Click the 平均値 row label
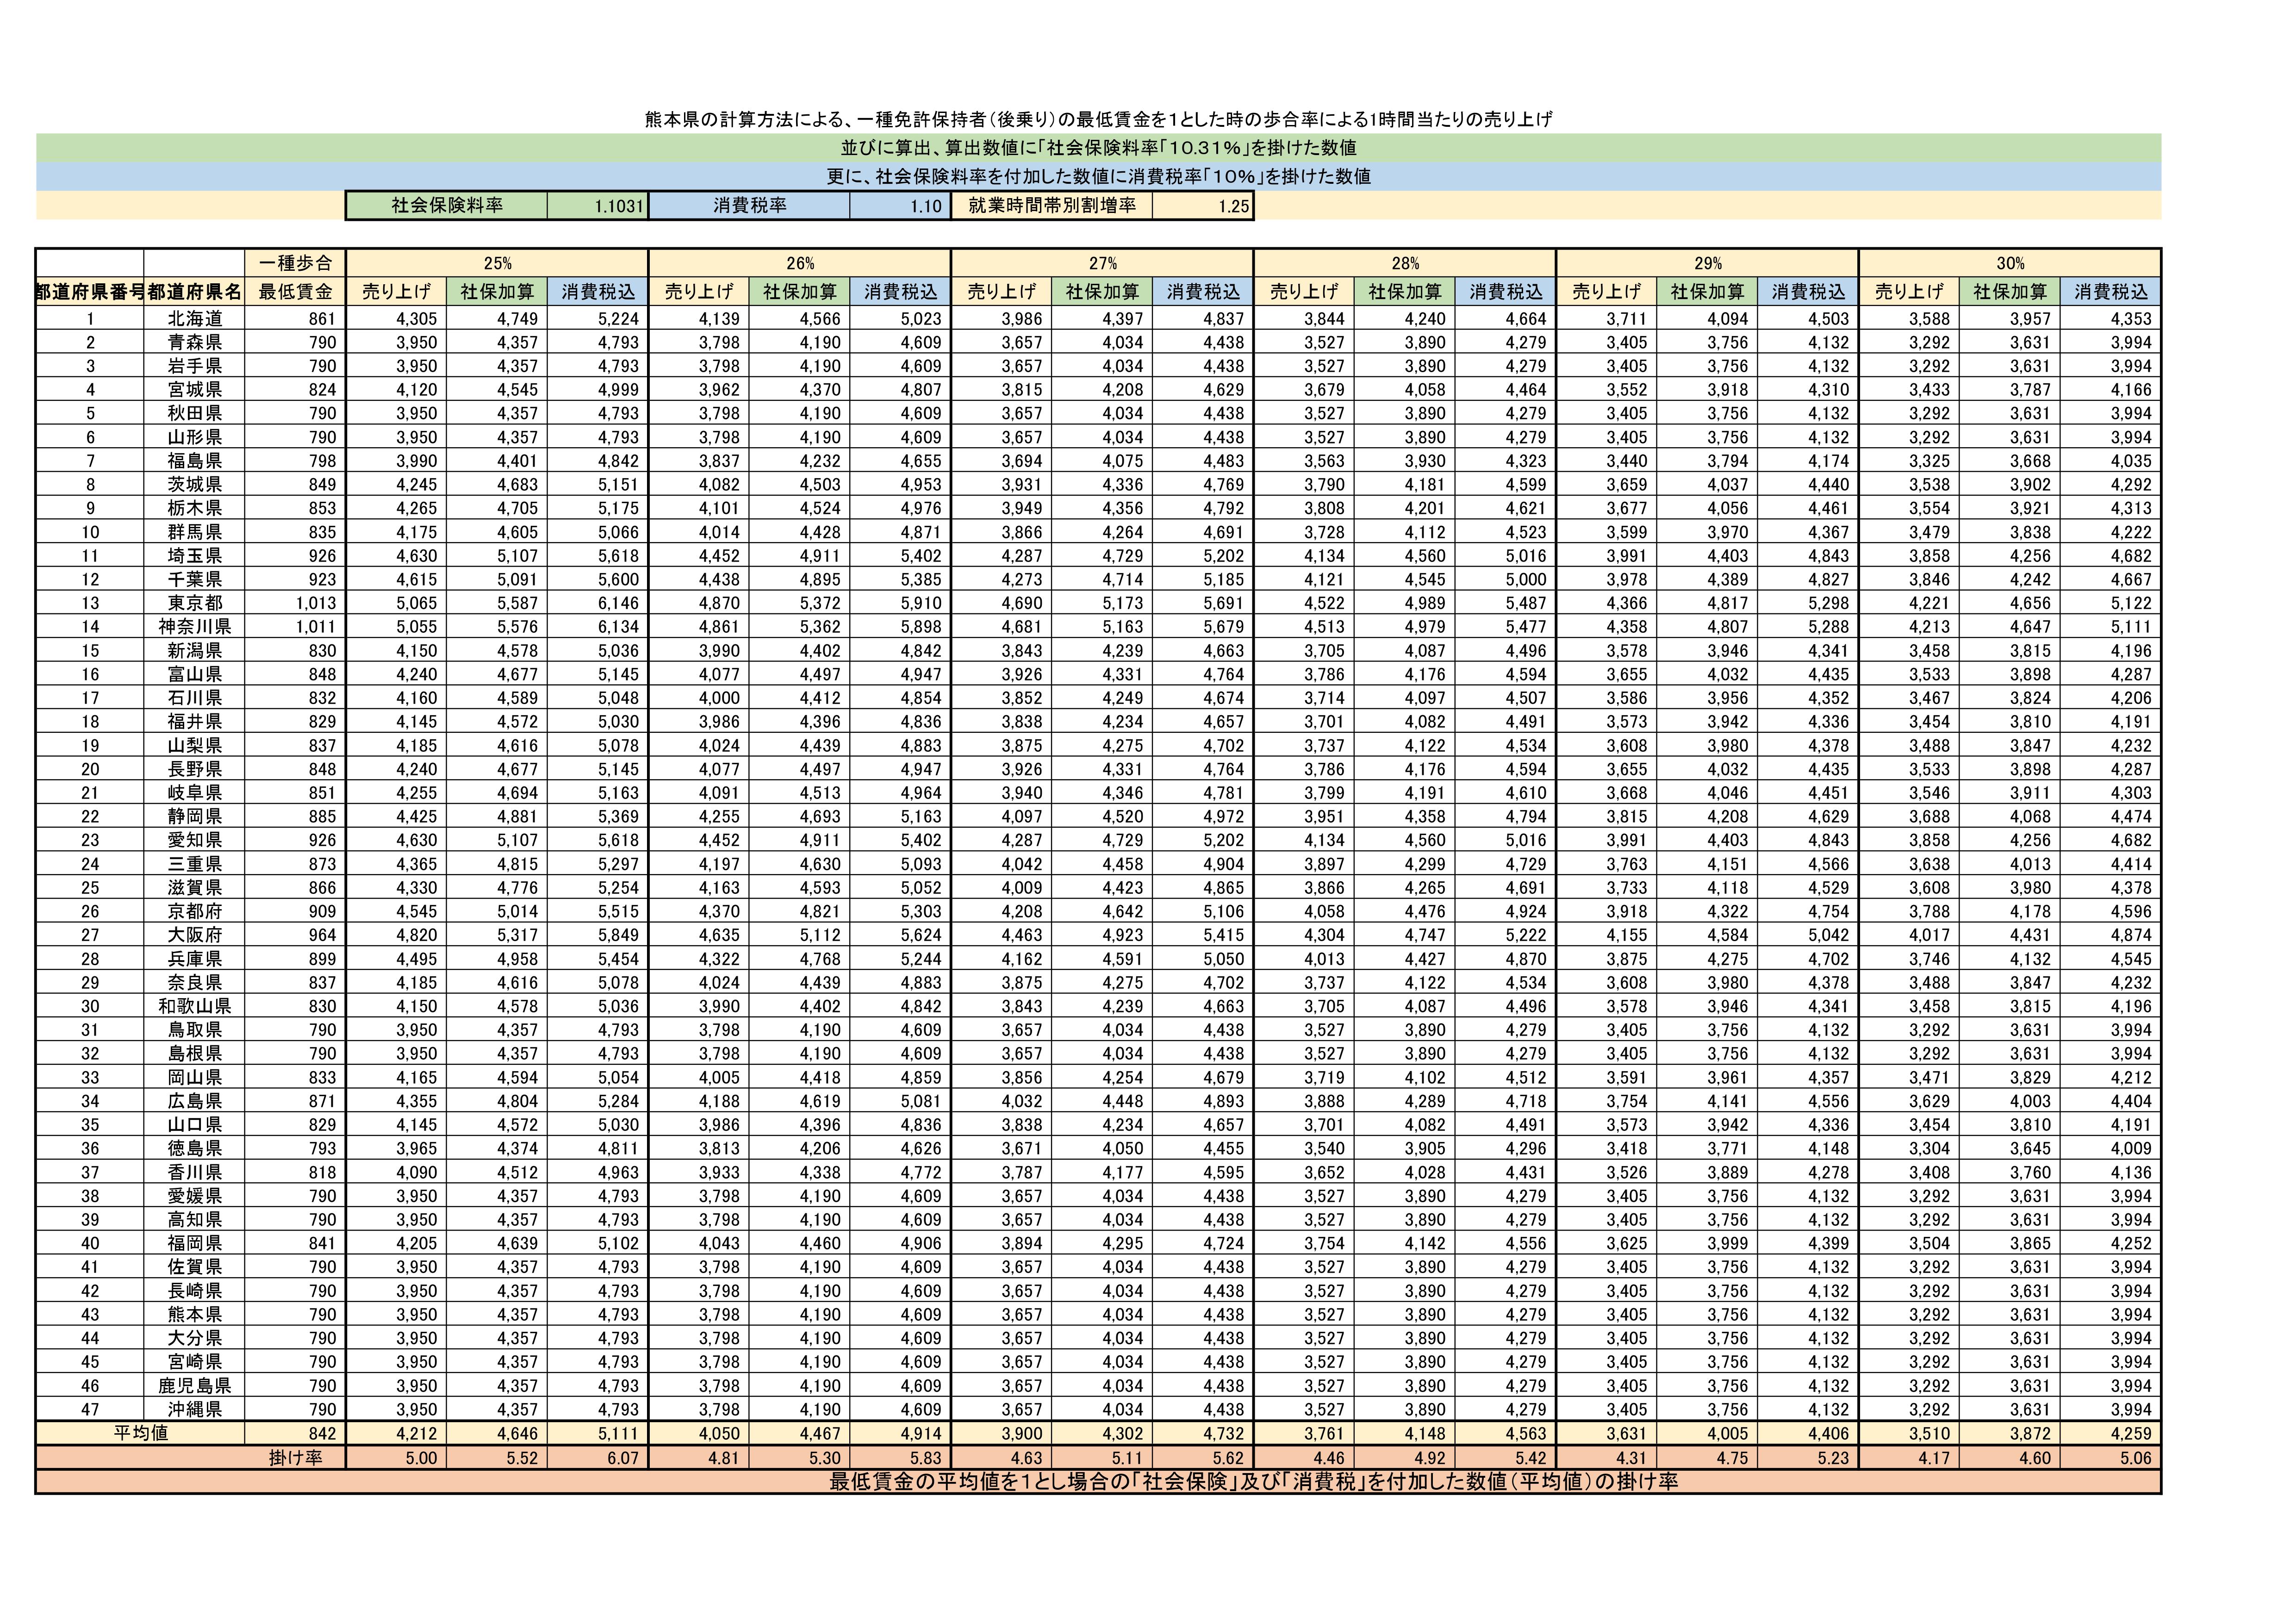The width and height of the screenshot is (2296, 1624). [x=140, y=1433]
